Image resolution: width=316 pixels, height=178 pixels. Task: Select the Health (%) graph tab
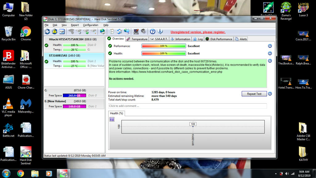[116, 113]
